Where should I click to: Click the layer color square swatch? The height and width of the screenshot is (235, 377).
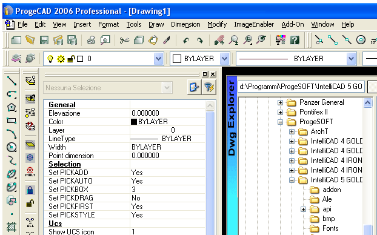pyautogui.click(x=80, y=59)
